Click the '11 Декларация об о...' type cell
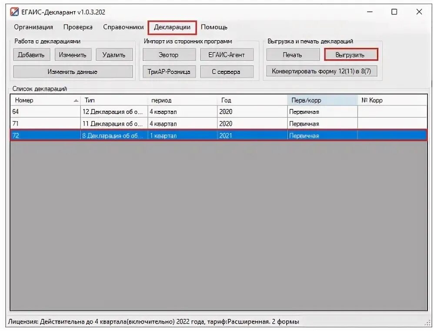The image size is (434, 331). 114,124
